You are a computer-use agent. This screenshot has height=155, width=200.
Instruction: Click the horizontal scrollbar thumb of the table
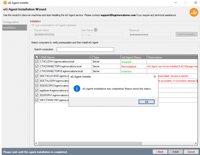[x=90, y=143]
